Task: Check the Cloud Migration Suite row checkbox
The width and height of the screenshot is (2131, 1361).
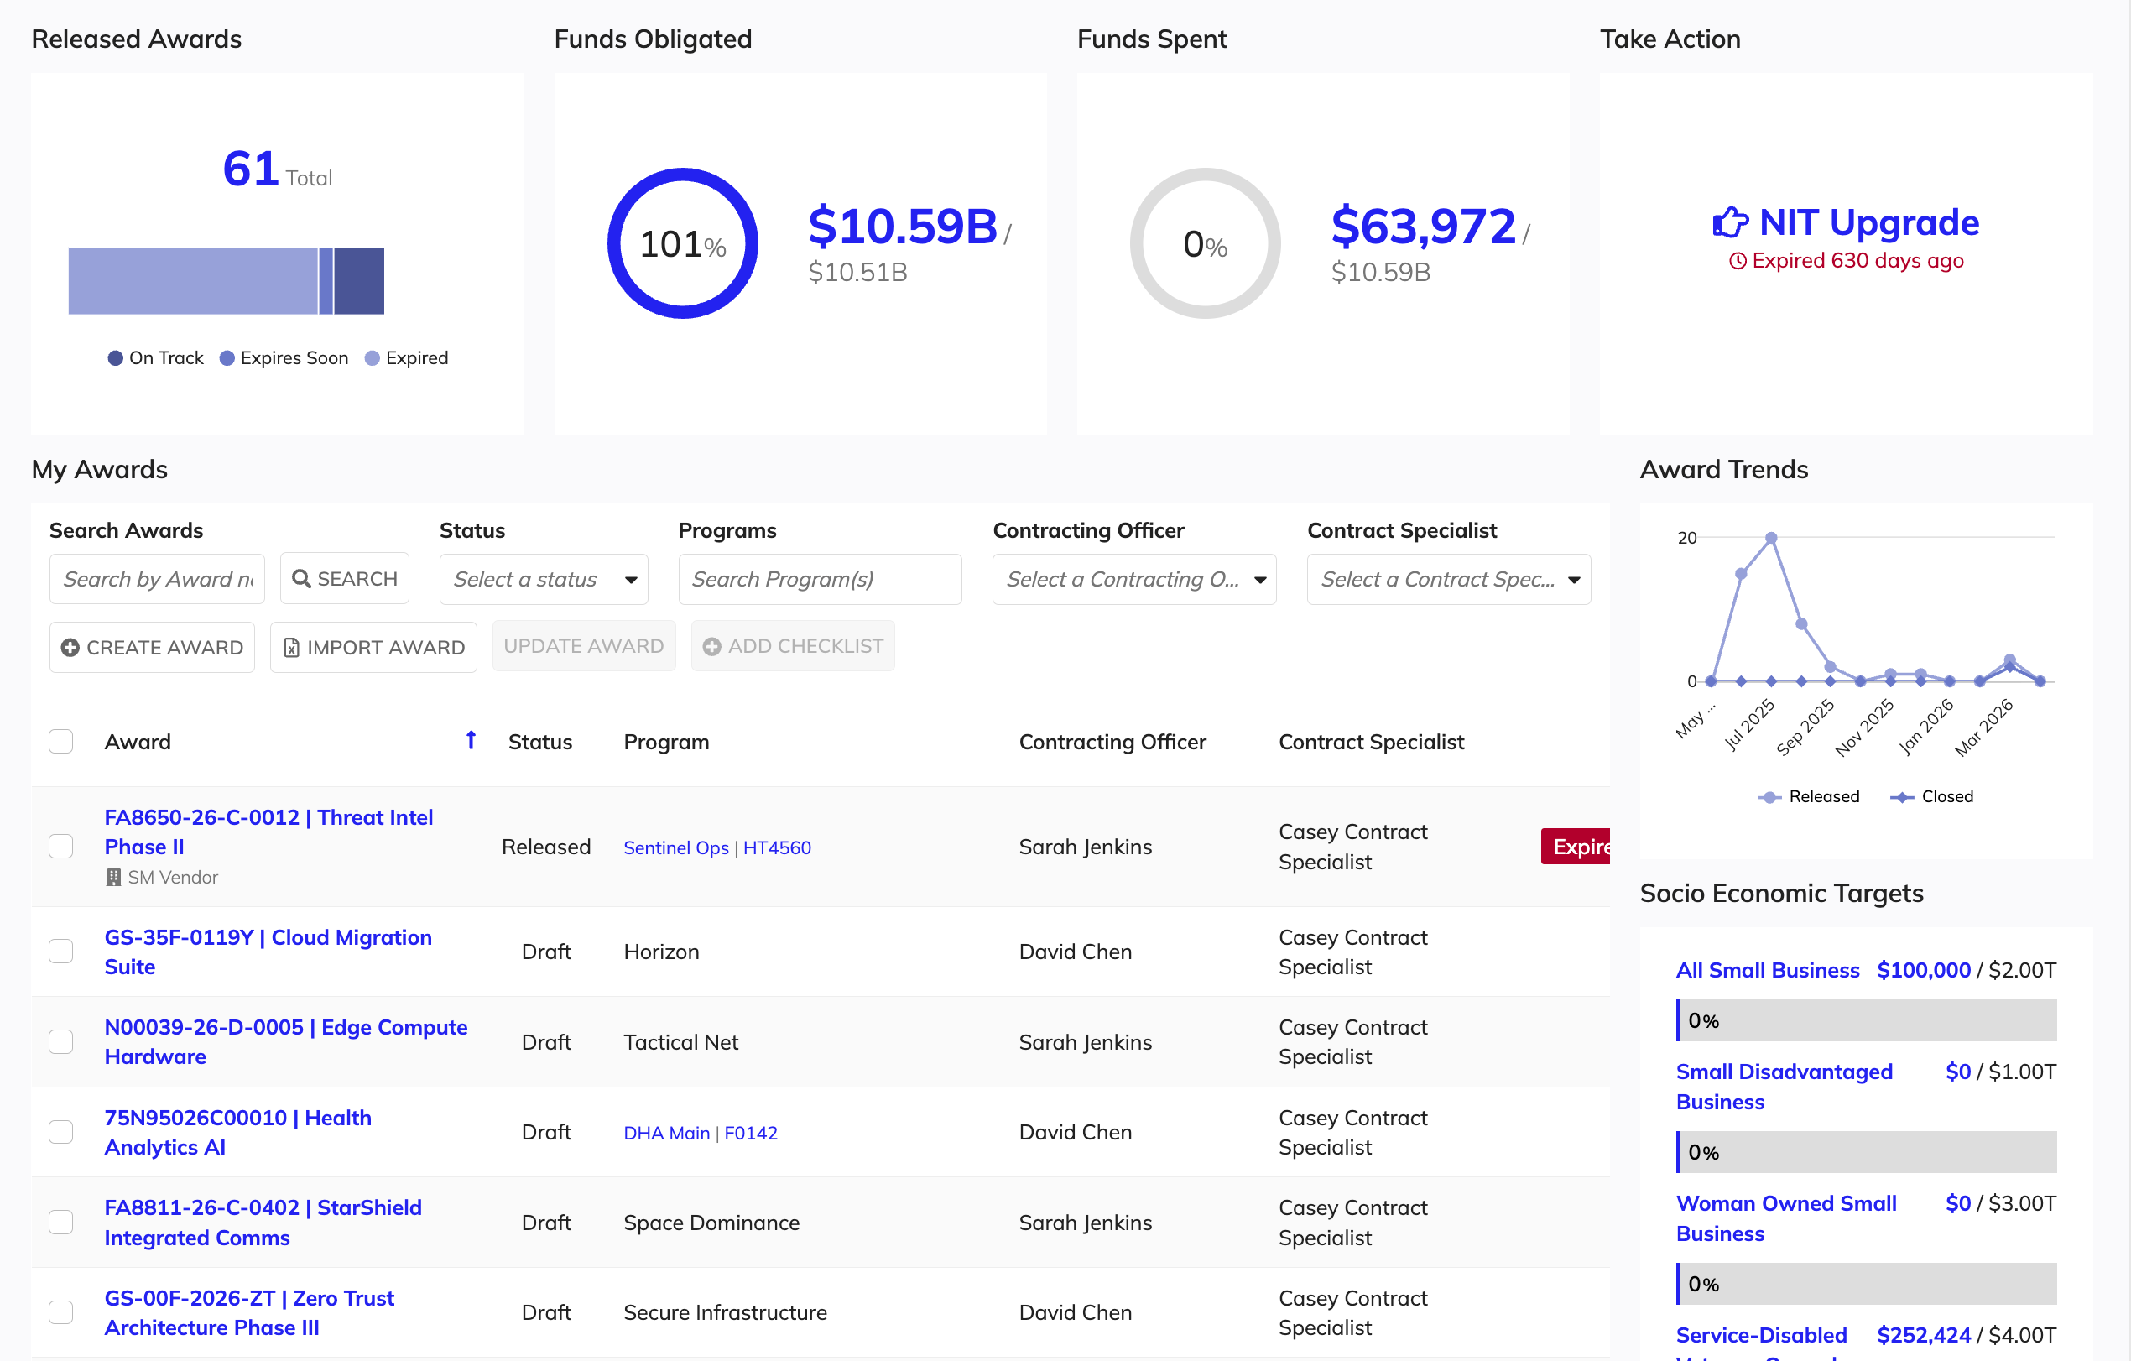Action: click(61, 952)
